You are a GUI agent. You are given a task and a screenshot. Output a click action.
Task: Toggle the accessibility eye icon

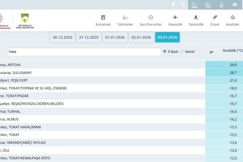point(235,5)
